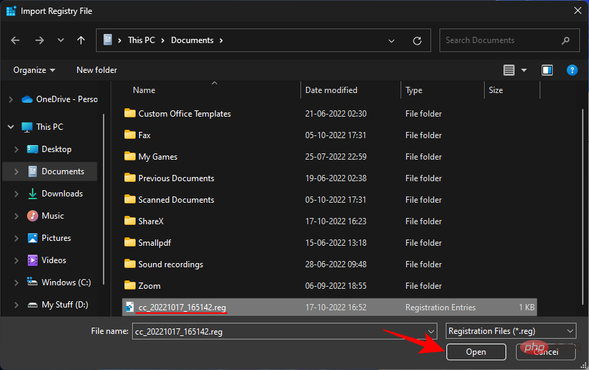
Task: Select the Custom Office Templates folder
Action: [184, 114]
